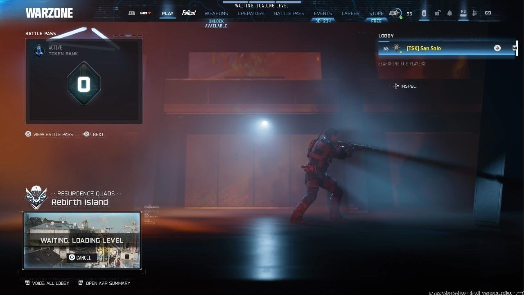
Task: Click the Resurgence Quads parachute emblem
Action: [36, 197]
